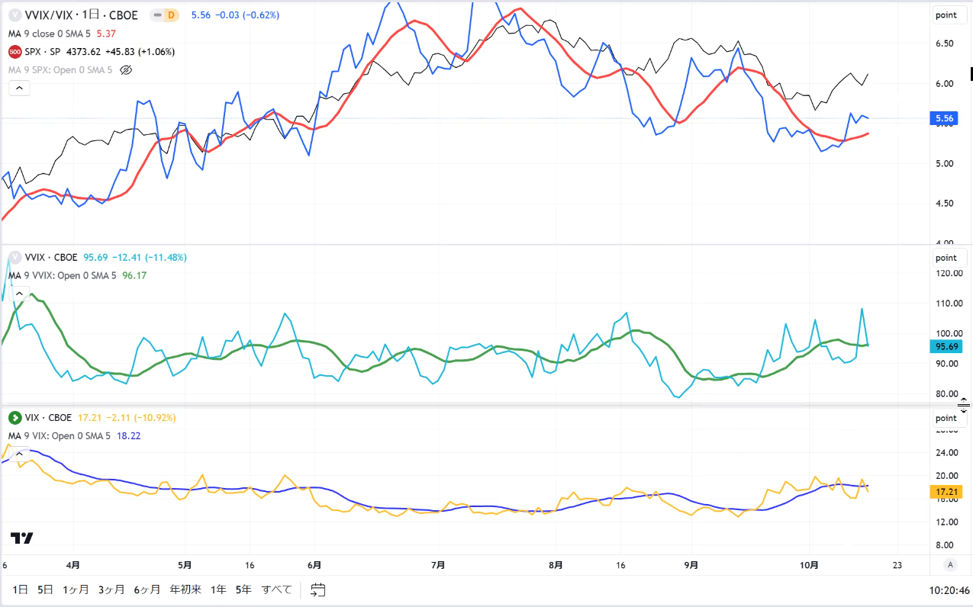Image resolution: width=973 pixels, height=607 pixels.
Task: Click the blue MA value 18.22
Action: (128, 436)
